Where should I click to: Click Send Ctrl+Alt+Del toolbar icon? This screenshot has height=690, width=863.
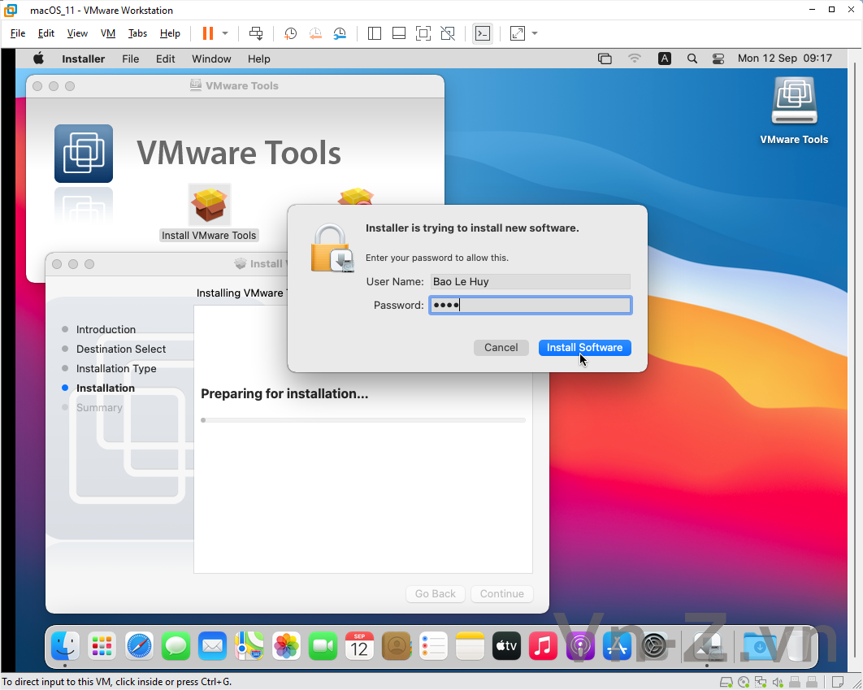click(x=256, y=33)
